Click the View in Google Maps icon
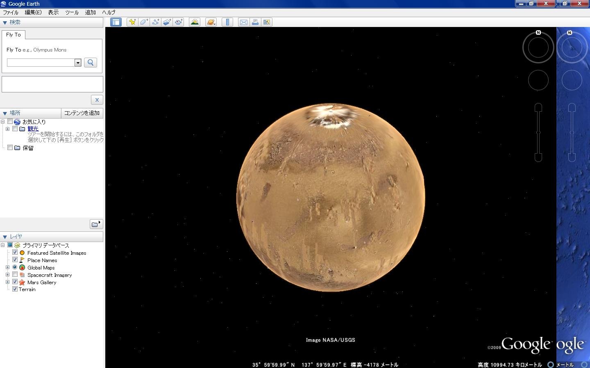Viewport: 590px width, 368px height. pyautogui.click(x=267, y=22)
